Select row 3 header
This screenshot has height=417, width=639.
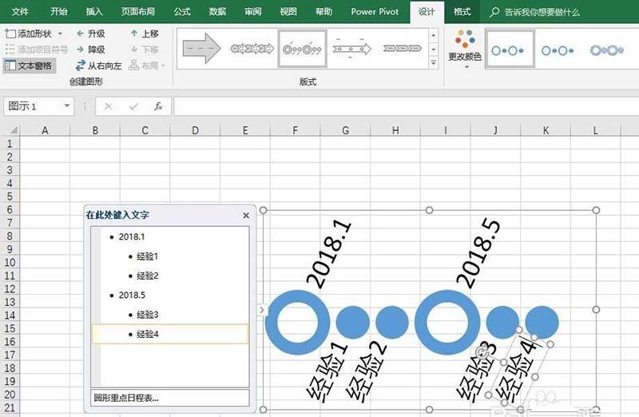(10, 170)
